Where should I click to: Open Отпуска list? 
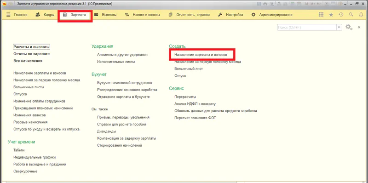(x=20, y=94)
